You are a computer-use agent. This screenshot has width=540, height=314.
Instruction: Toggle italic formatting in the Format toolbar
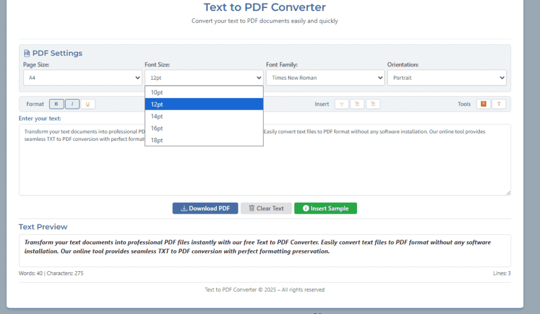[72, 104]
